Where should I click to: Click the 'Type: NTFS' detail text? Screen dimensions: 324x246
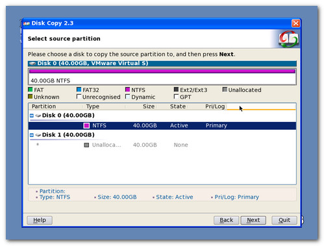point(55,197)
